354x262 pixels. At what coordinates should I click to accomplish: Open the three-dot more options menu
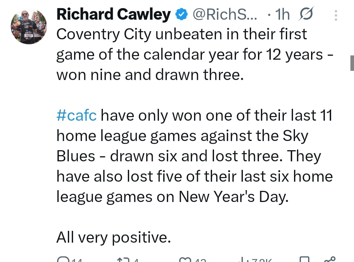[336, 15]
